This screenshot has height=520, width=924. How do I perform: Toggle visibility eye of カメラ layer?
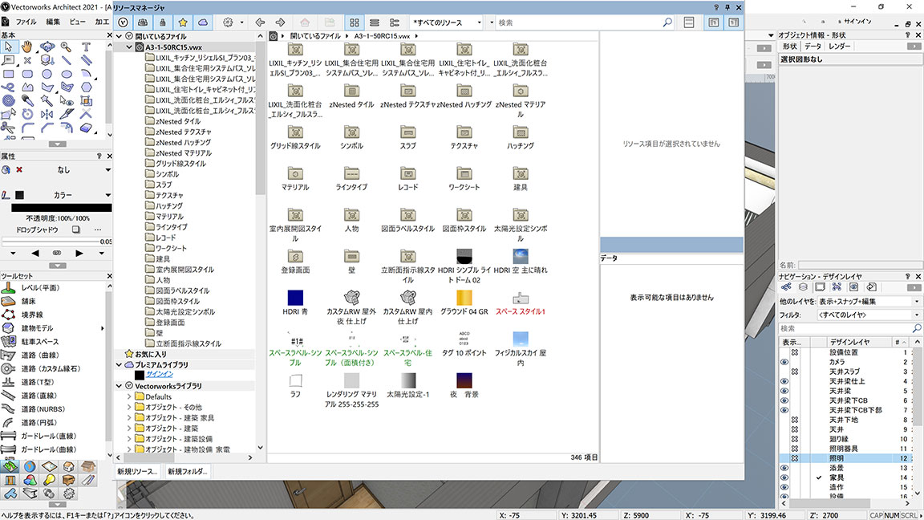point(784,362)
